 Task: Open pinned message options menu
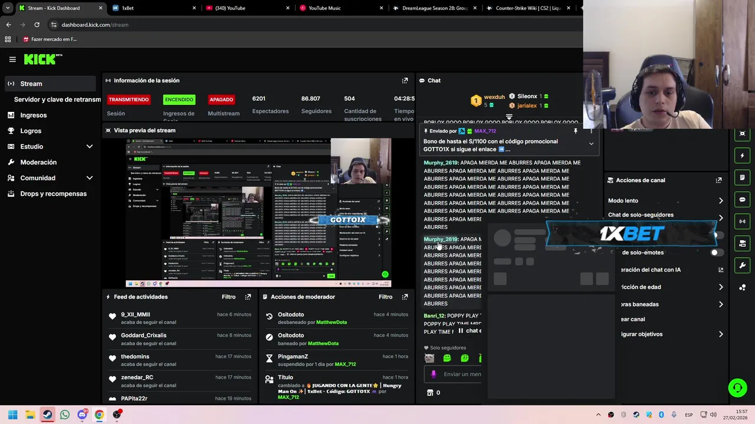pyautogui.click(x=591, y=131)
